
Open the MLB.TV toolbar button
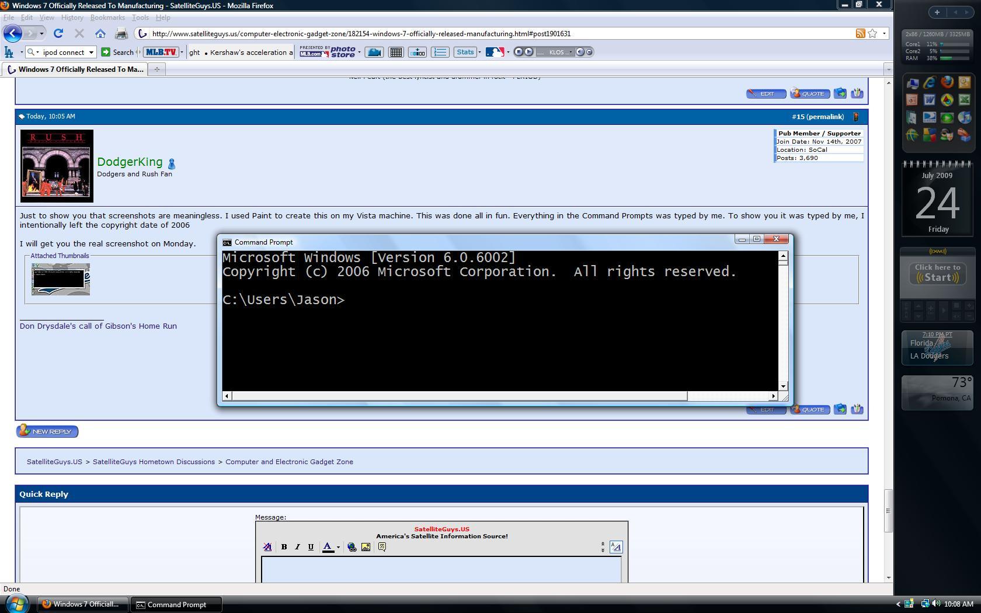click(161, 52)
